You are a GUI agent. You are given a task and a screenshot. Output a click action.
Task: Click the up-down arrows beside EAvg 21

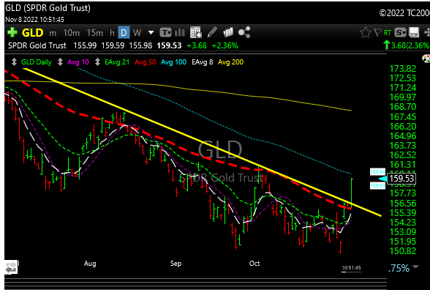(97, 62)
